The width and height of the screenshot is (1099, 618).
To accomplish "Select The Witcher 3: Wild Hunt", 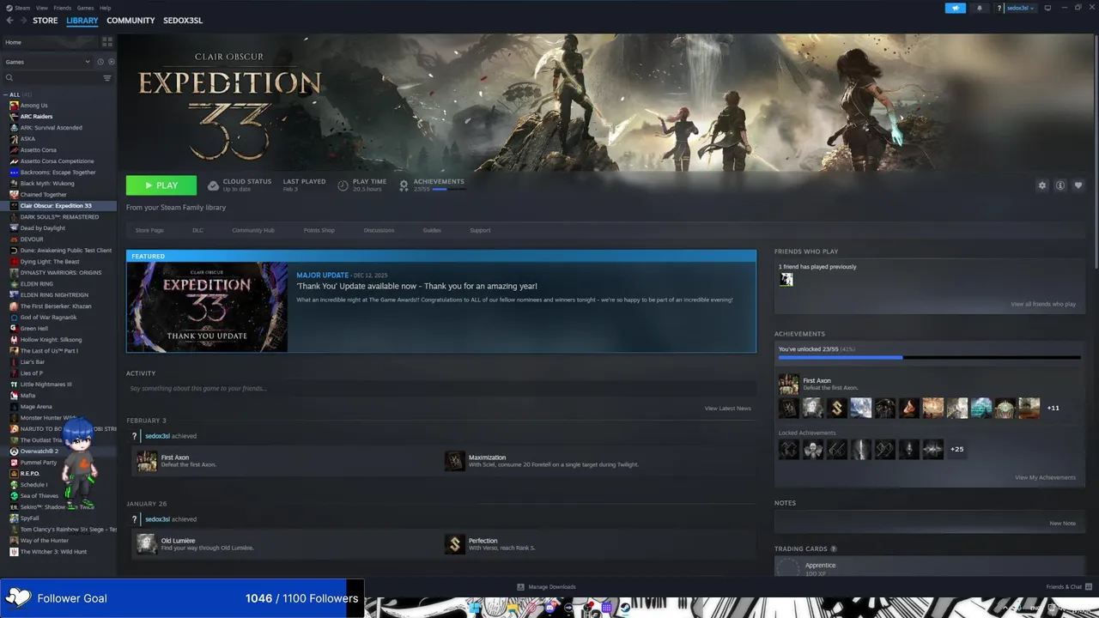I will click(53, 552).
